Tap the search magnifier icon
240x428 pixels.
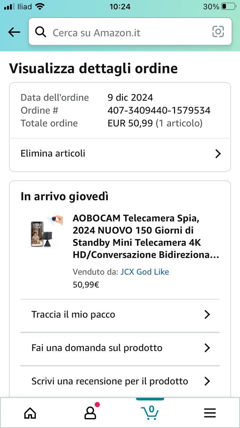coord(41,32)
